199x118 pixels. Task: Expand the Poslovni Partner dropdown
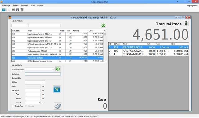point(53,70)
